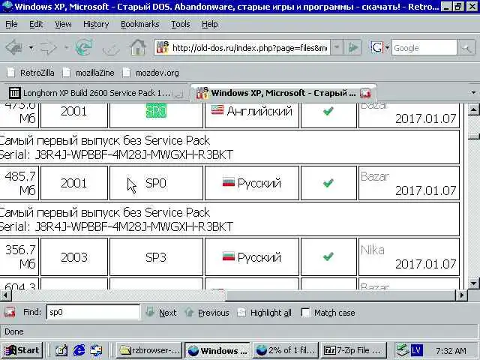
Task: Open the mozdev.org bookmark
Action: pyautogui.click(x=151, y=73)
